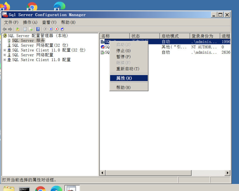
Task: Click 停止(O) in the context menu
Action: pyautogui.click(x=123, y=51)
